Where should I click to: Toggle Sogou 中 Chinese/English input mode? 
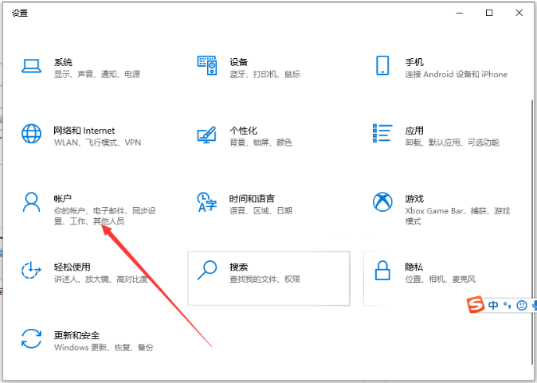point(493,305)
